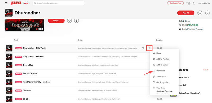Play Shararat thumbnail
212x103 pixels.
click(9, 91)
